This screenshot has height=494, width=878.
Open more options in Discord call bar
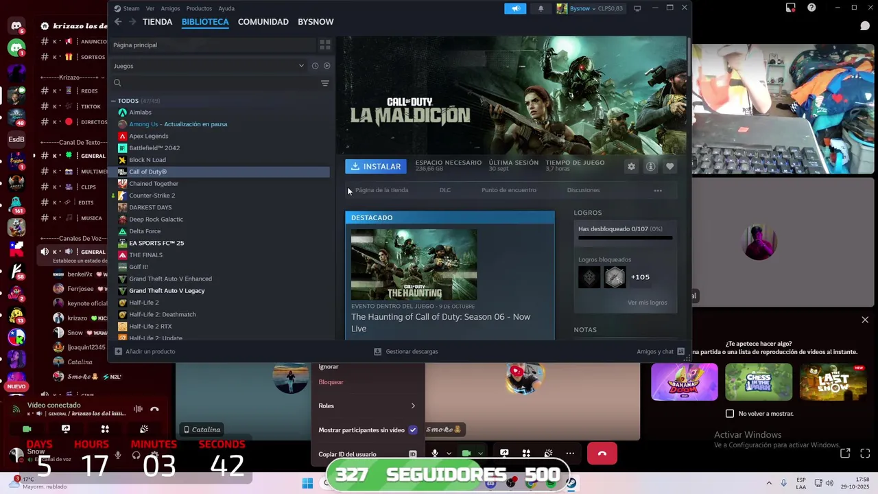pos(570,453)
